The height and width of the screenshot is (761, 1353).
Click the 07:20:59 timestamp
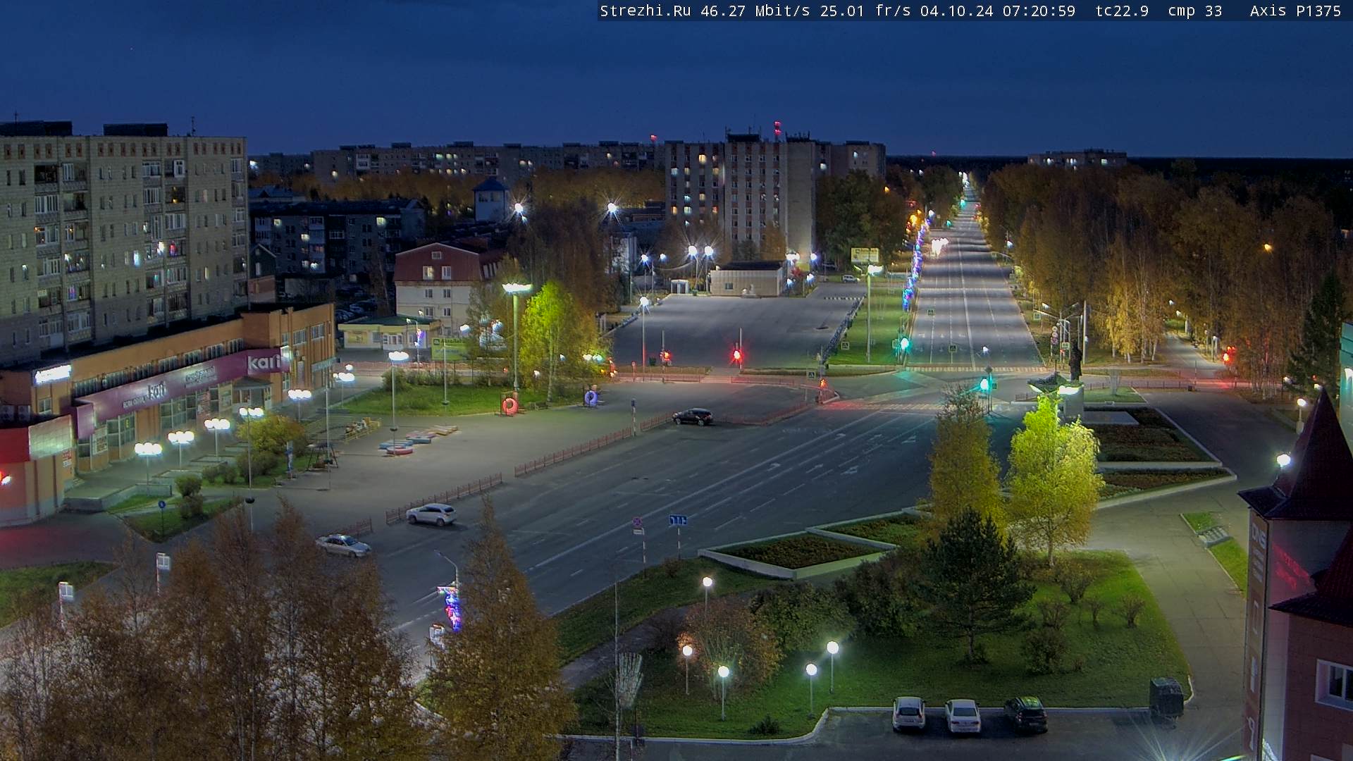(x=1039, y=11)
